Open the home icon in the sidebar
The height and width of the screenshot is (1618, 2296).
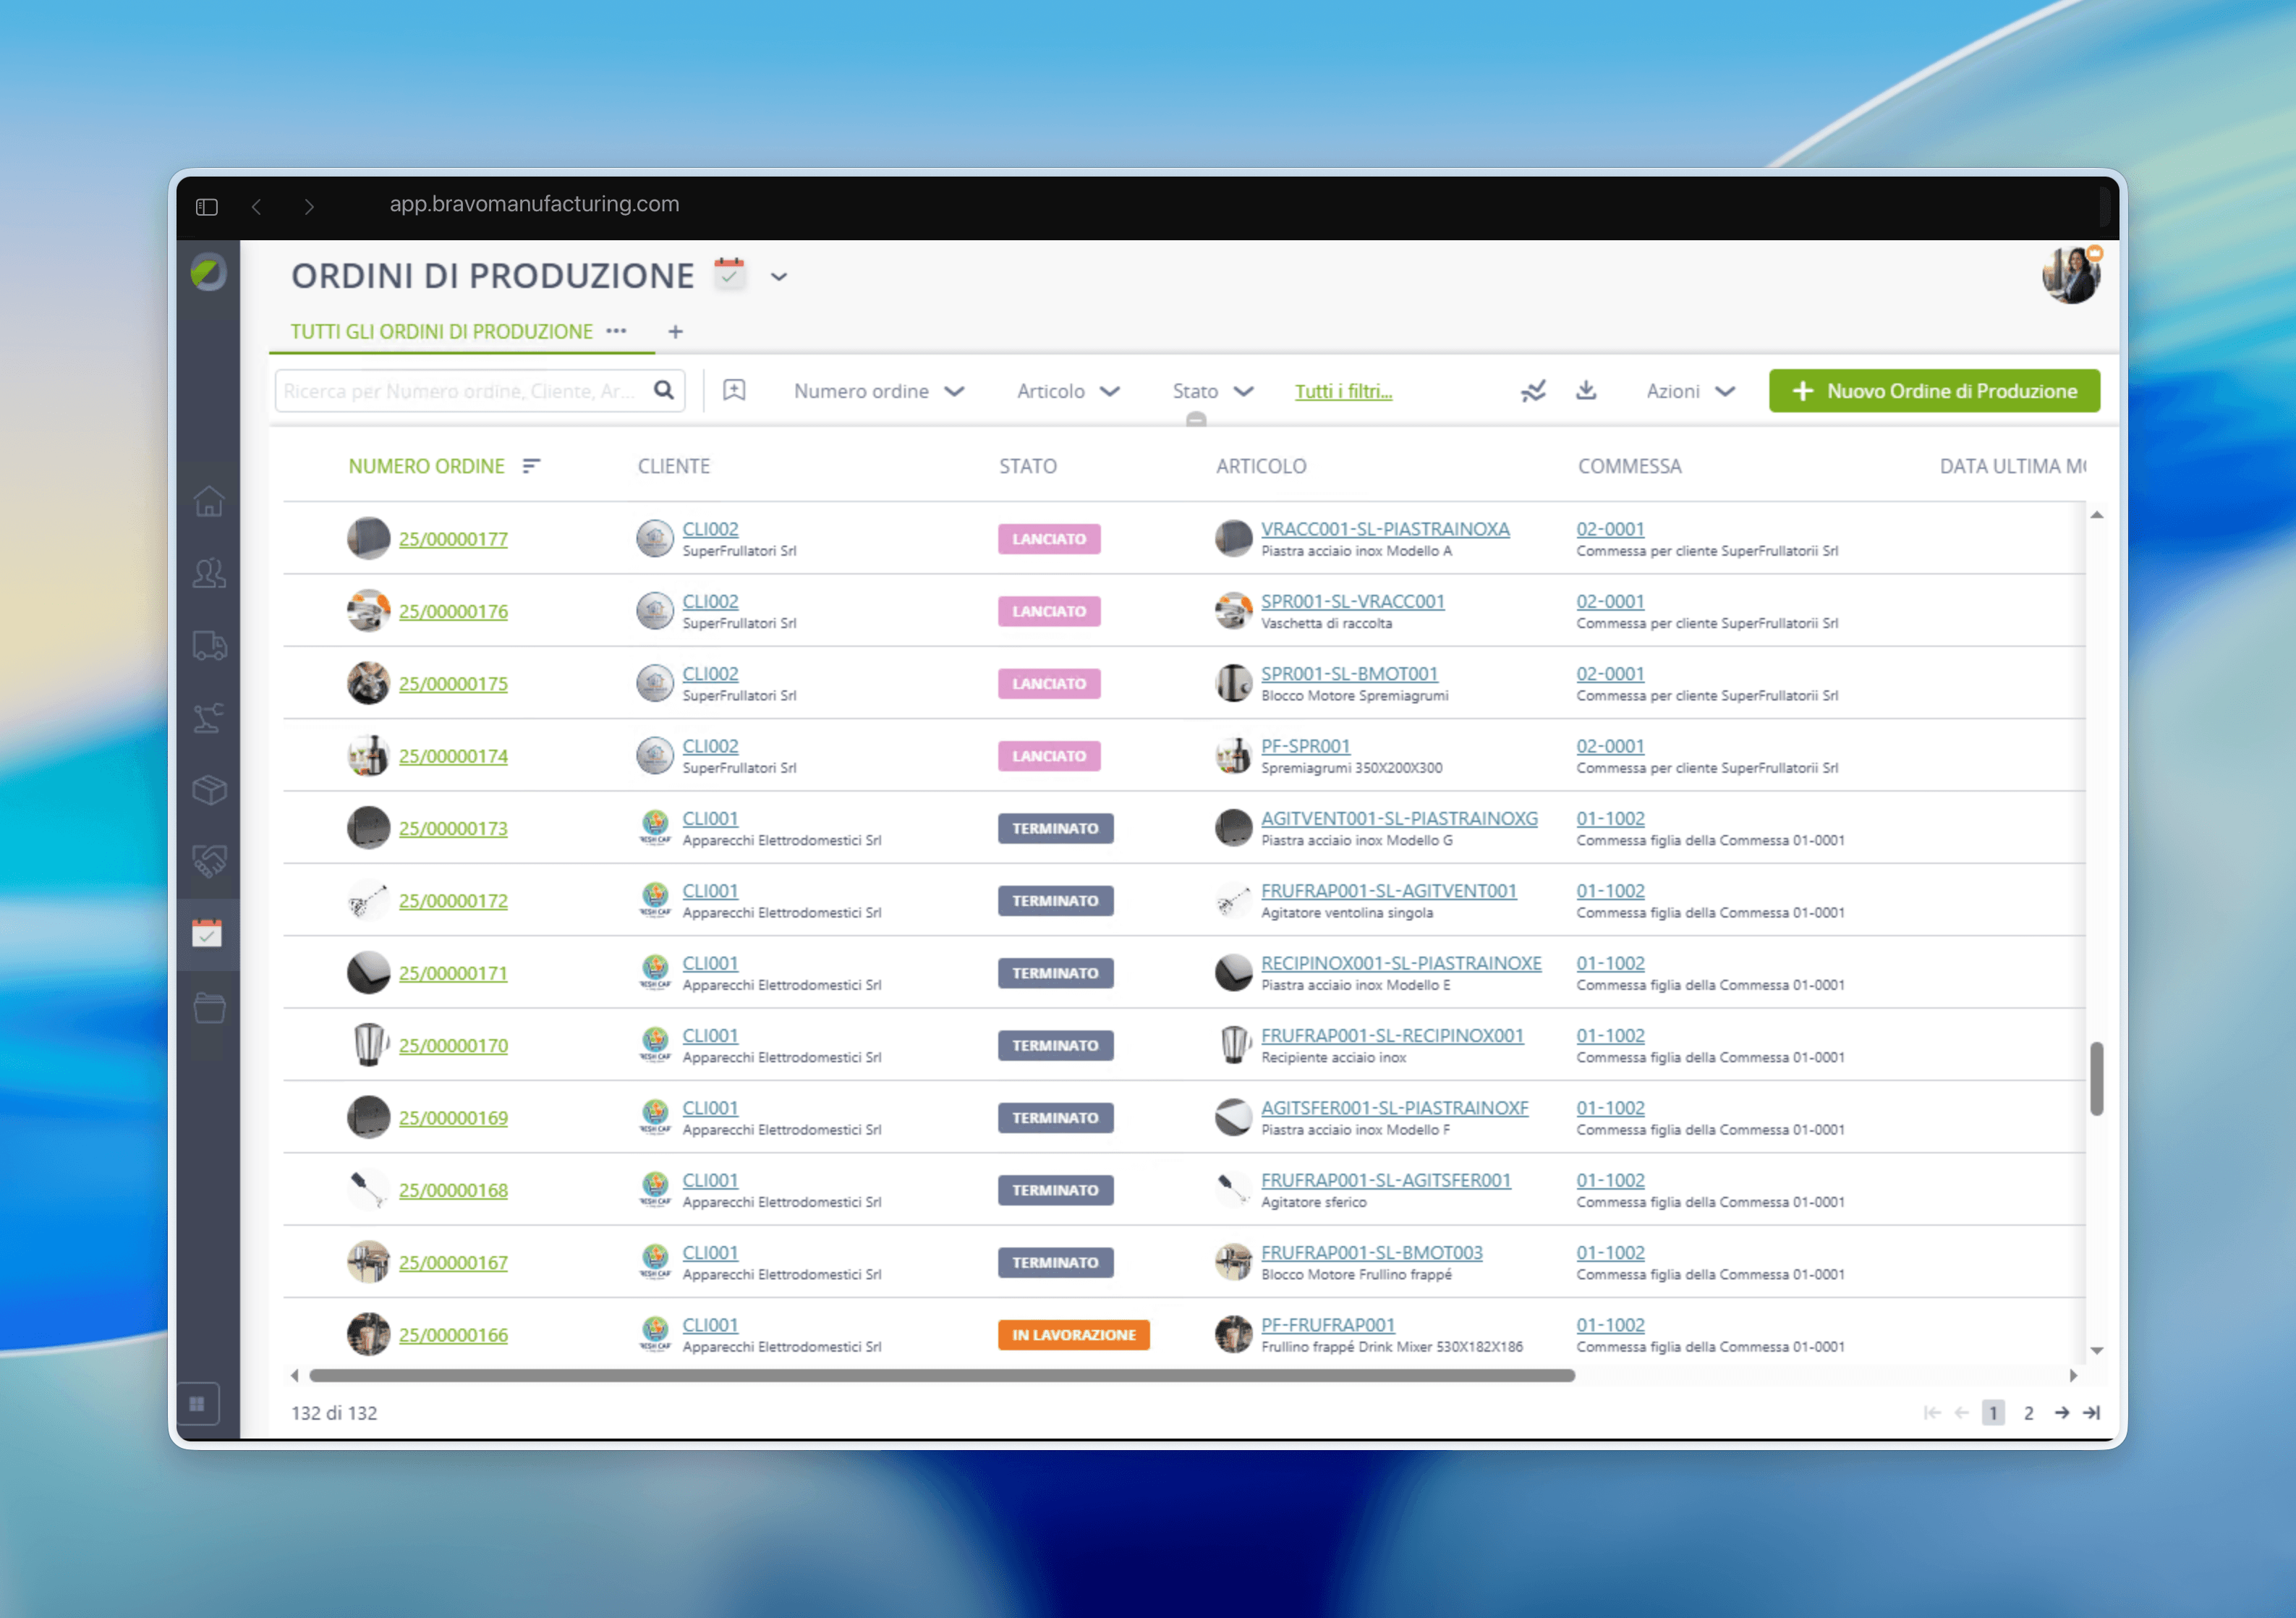tap(209, 500)
